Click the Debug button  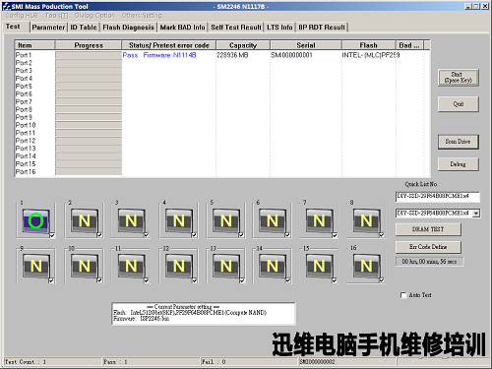(459, 164)
